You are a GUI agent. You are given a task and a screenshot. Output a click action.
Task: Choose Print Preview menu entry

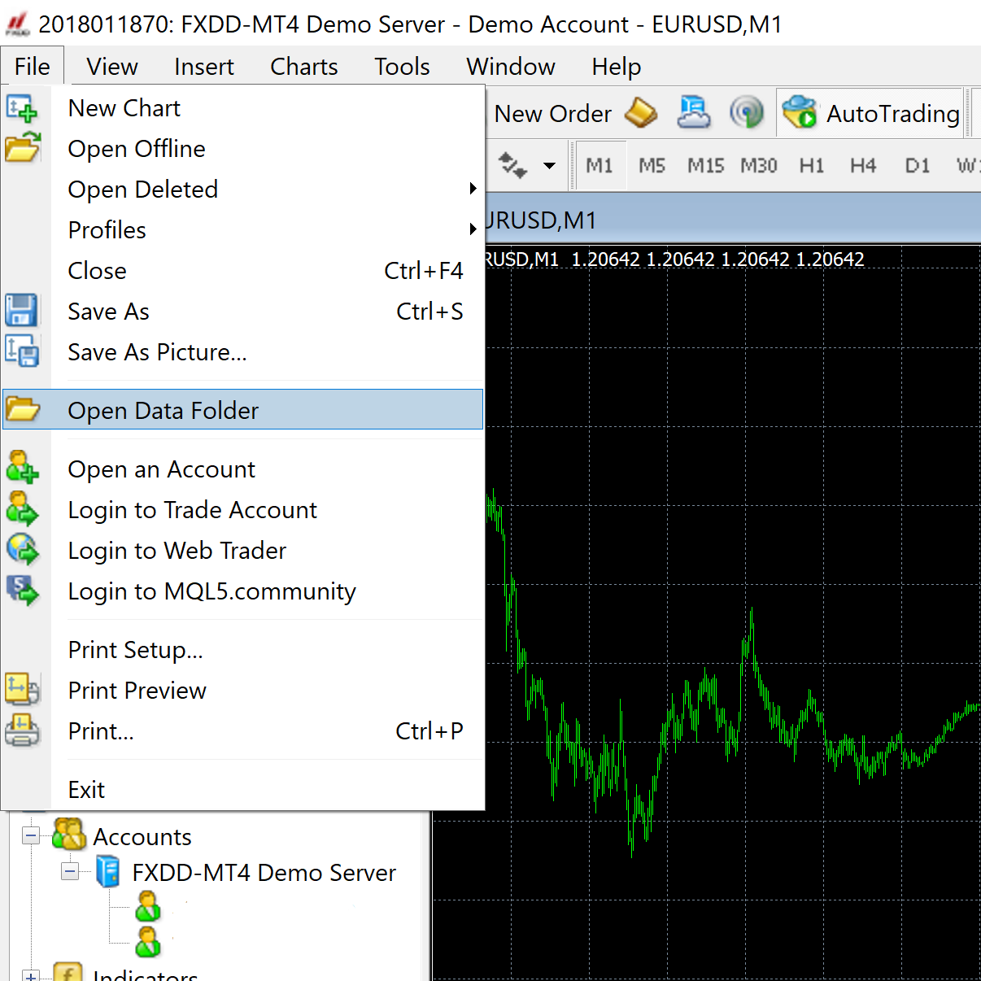[242, 691]
